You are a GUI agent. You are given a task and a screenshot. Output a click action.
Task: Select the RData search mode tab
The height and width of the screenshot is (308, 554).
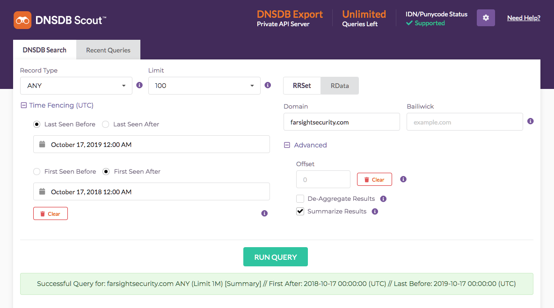(340, 86)
